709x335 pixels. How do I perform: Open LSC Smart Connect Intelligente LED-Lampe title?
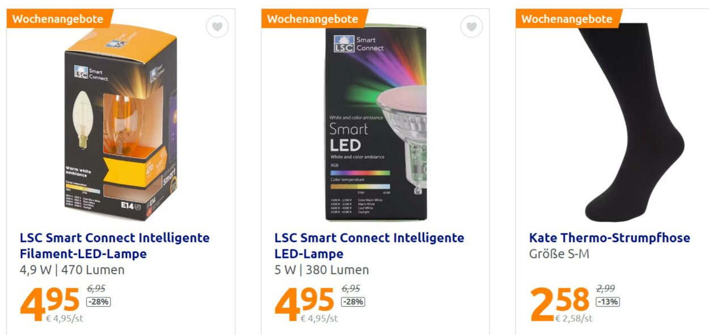point(369,245)
